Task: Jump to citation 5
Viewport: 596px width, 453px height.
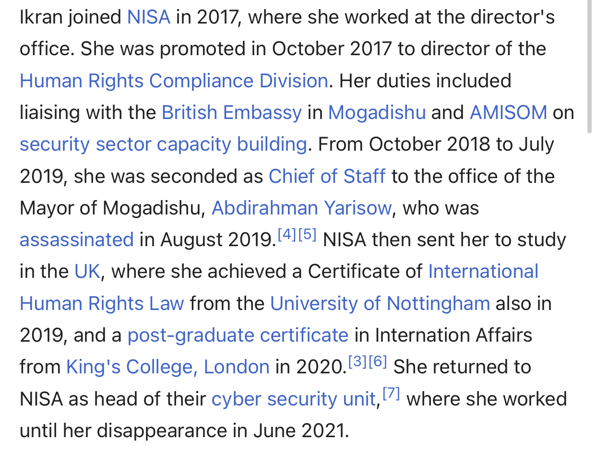Action: pyautogui.click(x=307, y=236)
